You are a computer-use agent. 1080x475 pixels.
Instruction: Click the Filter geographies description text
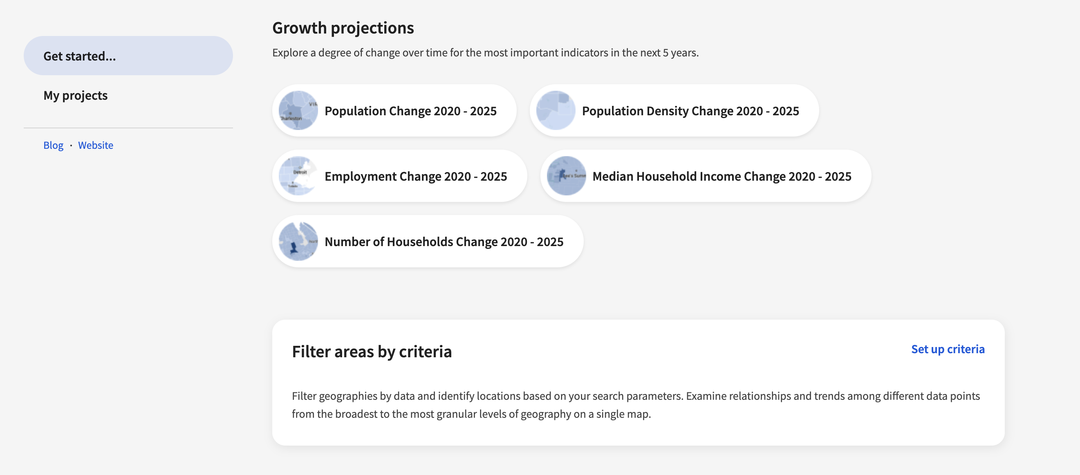click(636, 405)
